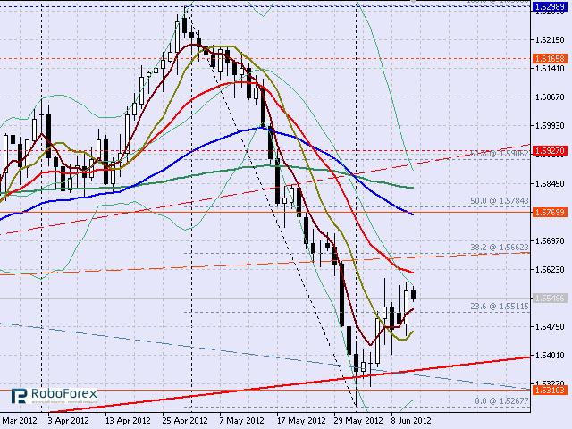This screenshot has width=572, height=429.
Task: Select the blue 1.62989 price marker
Action: pyautogui.click(x=549, y=6)
